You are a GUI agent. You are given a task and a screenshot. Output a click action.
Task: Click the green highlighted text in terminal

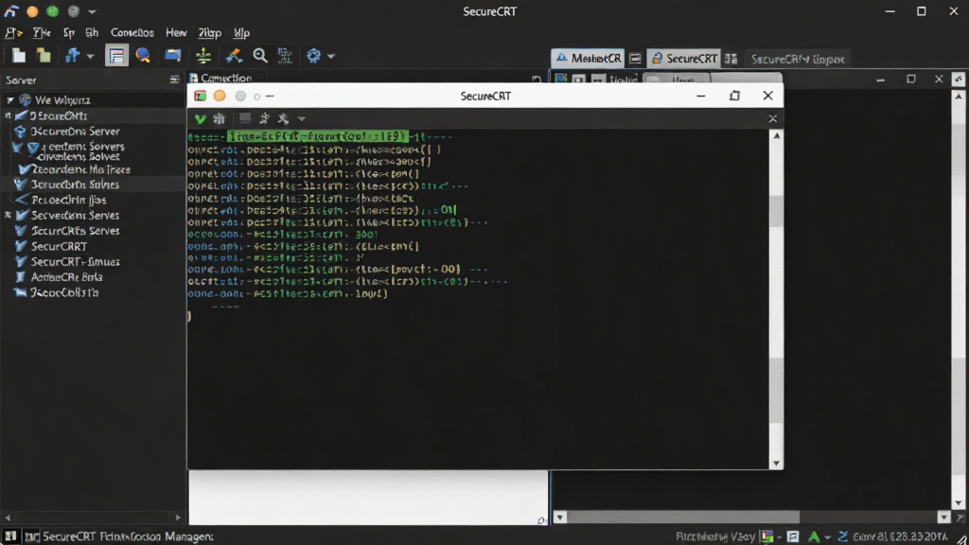318,136
